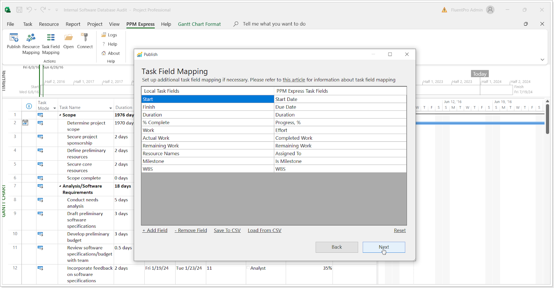Screen dimensions: 554x288
Task: Click the Effort PPM Express field cell
Action: (x=340, y=130)
